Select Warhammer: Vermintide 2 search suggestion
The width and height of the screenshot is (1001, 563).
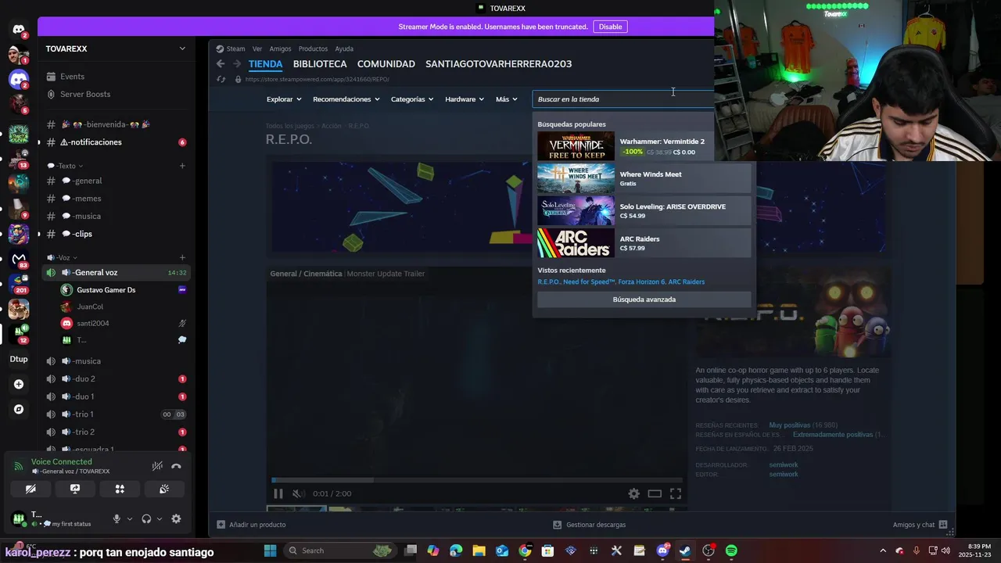click(x=644, y=146)
